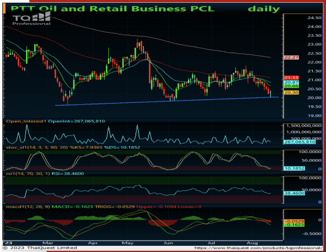Viewport: 326px width, 252px height.
Task: Select the green 20.66 price tag
Action: pyautogui.click(x=291, y=86)
